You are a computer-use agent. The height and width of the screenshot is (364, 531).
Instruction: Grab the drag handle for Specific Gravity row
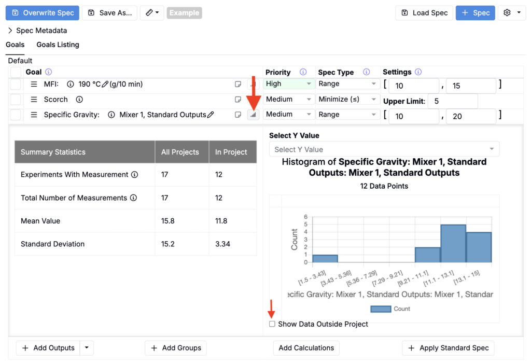coord(34,115)
